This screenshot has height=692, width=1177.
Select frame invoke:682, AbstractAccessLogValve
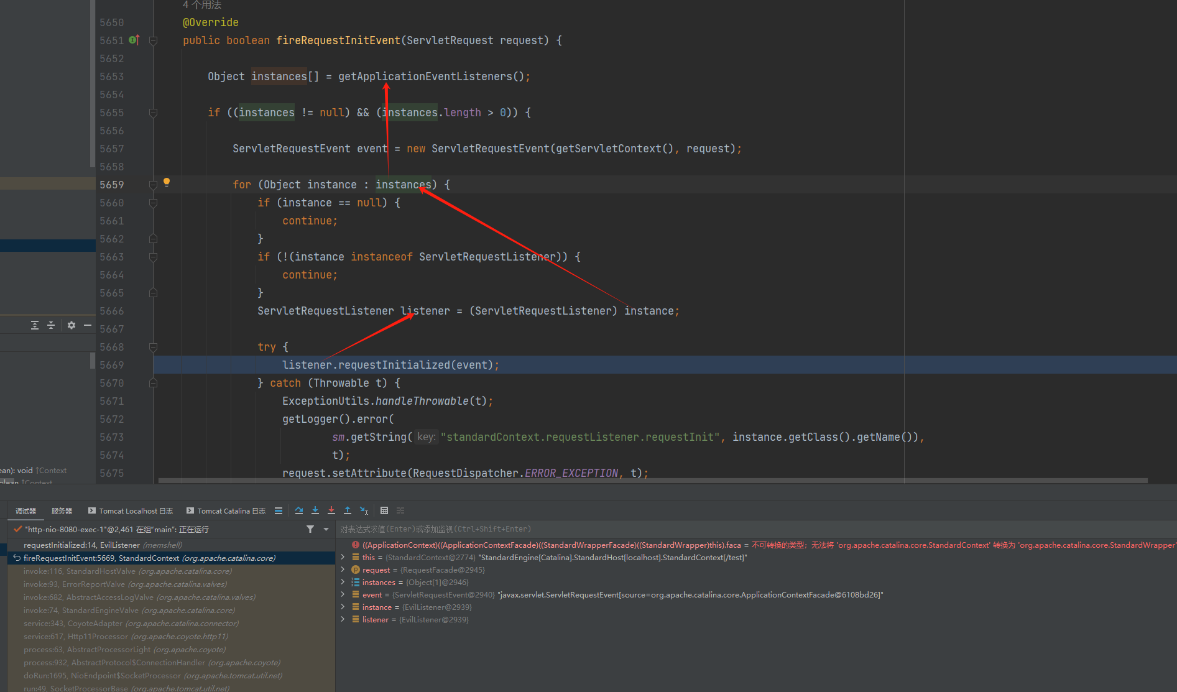171,597
